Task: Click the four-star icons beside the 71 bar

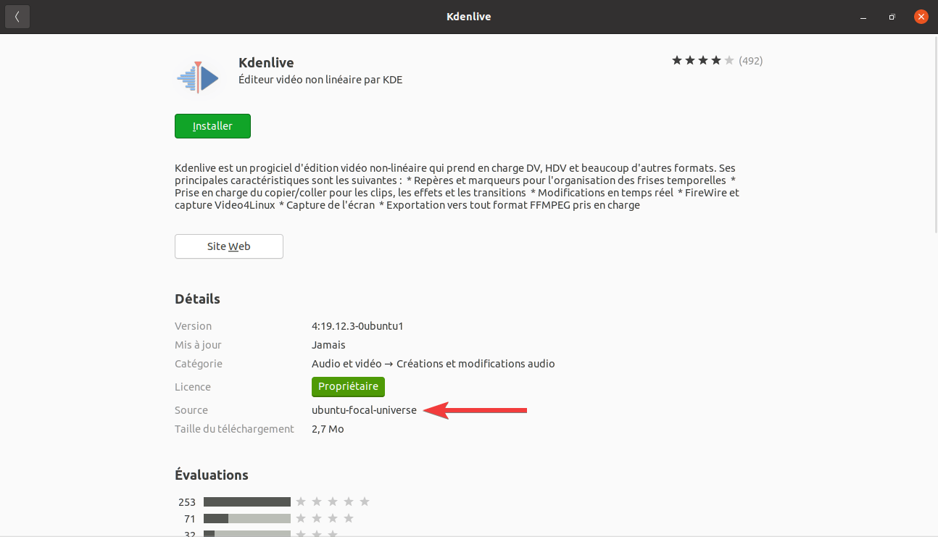Action: 325,518
